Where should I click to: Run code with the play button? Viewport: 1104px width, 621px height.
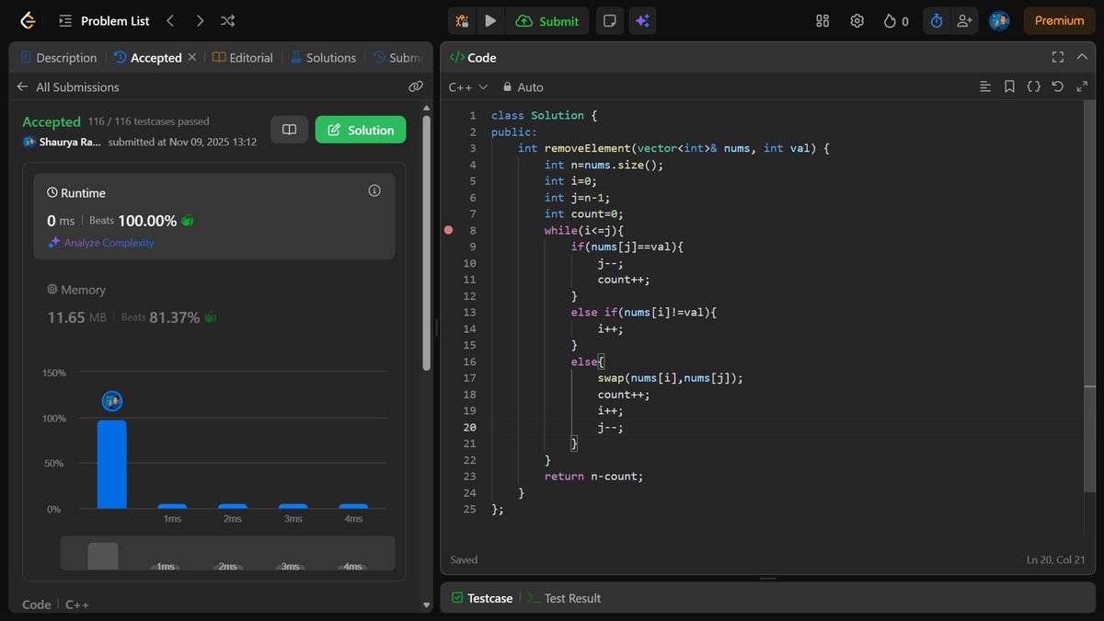click(490, 20)
